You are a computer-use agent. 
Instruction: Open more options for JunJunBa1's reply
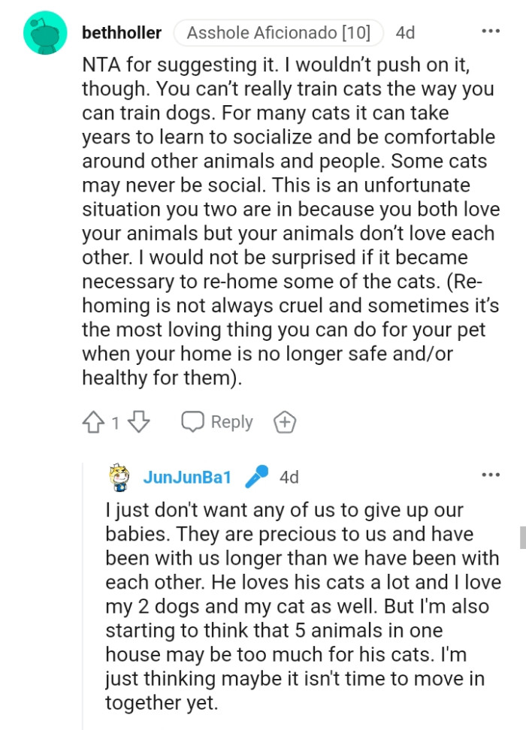[490, 476]
